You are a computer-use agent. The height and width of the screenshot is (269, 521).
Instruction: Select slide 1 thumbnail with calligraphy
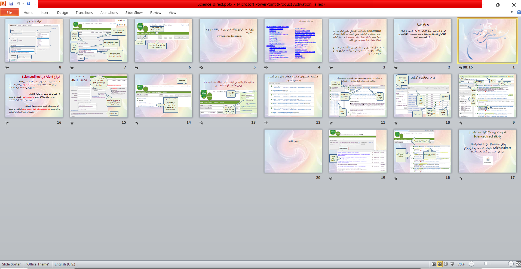[x=487, y=41]
